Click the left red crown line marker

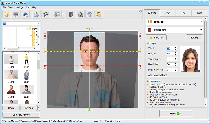pos(45,36)
